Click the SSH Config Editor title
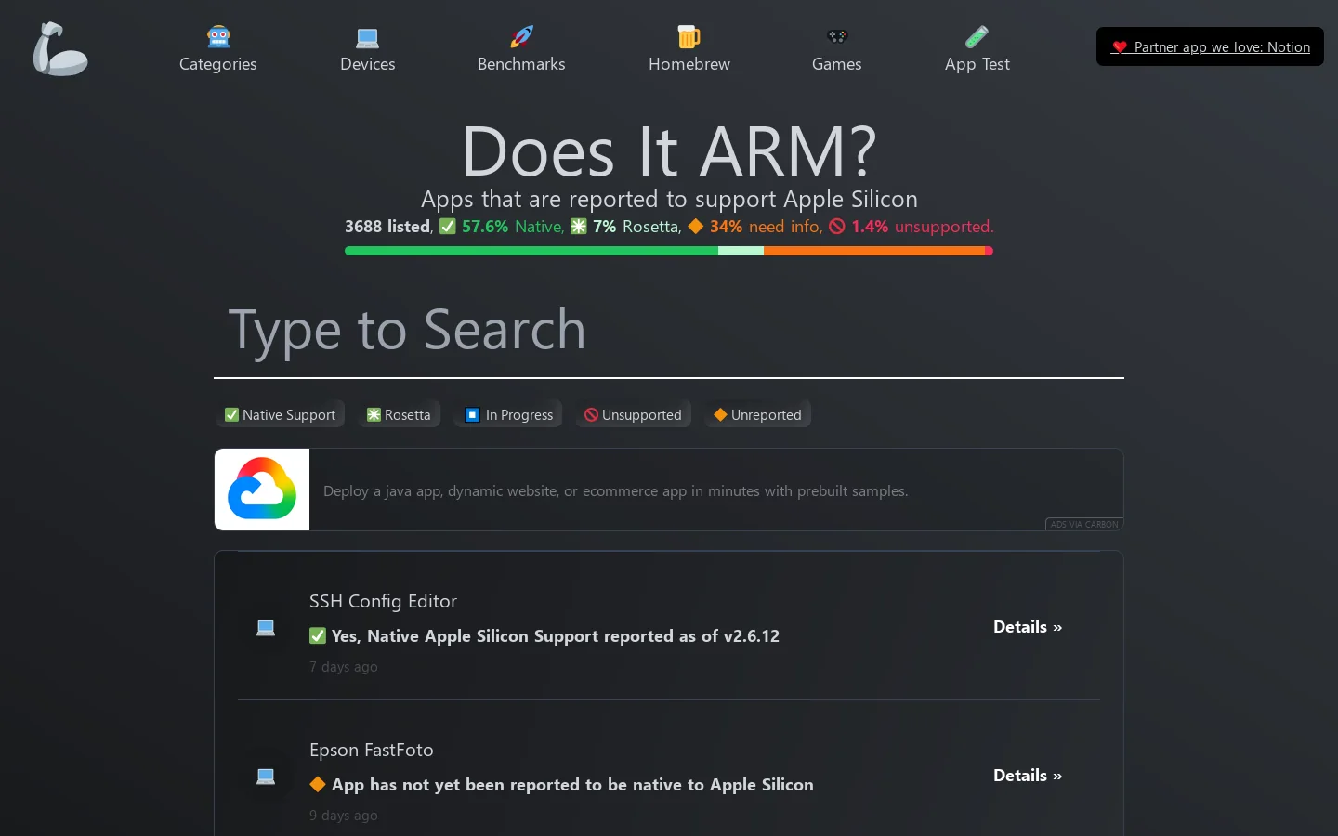The width and height of the screenshot is (1338, 836). pyautogui.click(x=383, y=601)
